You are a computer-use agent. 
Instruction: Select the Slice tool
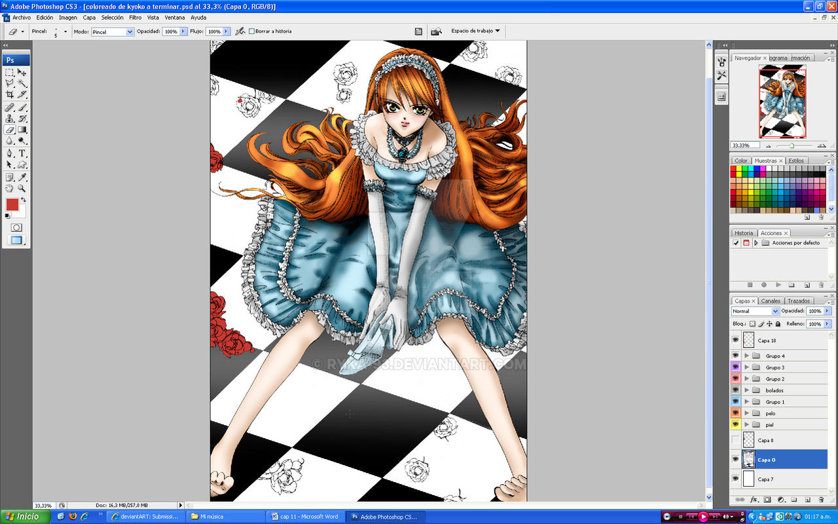(22, 94)
